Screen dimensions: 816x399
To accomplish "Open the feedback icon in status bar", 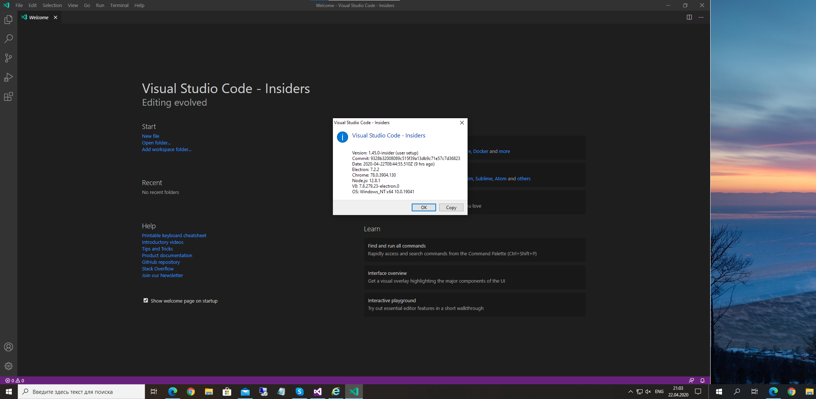I will point(691,381).
